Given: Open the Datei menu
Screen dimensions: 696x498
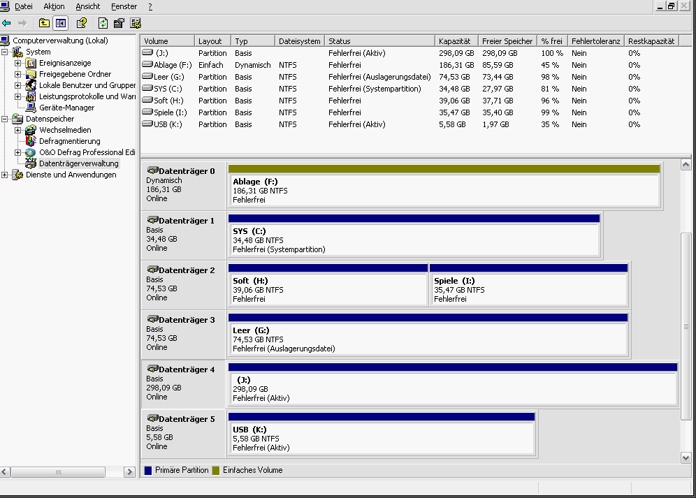Looking at the screenshot, I should coord(24,6).
